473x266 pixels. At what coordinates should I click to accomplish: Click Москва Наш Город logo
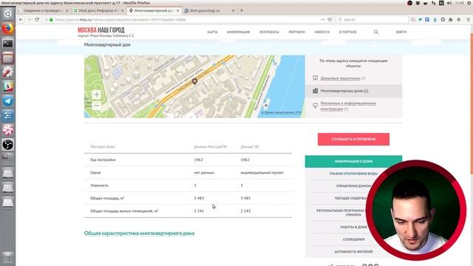tap(106, 32)
